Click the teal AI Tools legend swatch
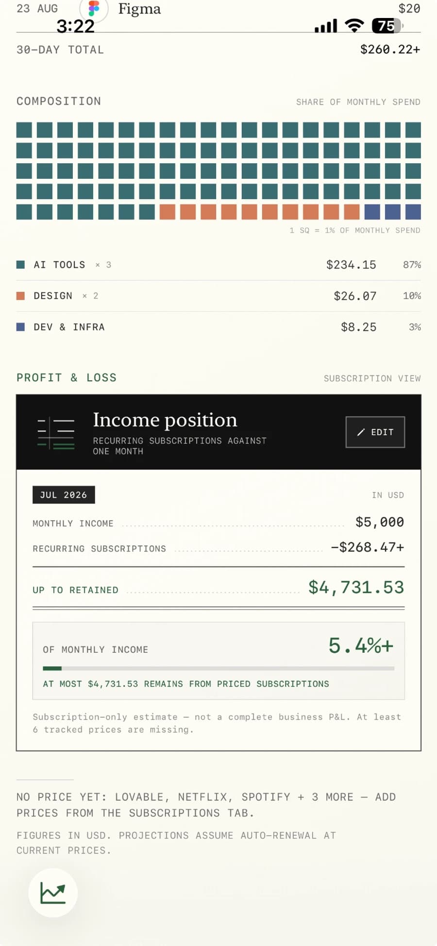 (x=20, y=265)
